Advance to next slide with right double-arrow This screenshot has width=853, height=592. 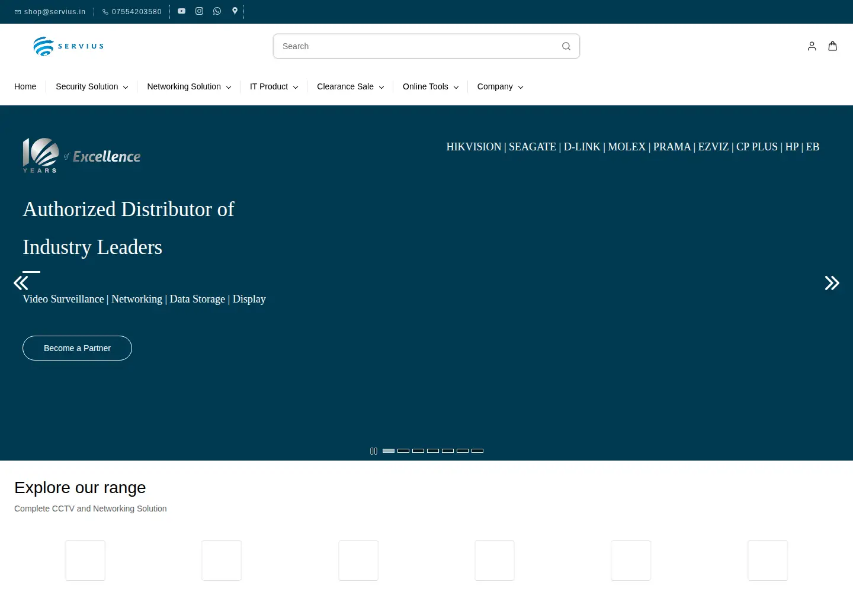click(832, 283)
